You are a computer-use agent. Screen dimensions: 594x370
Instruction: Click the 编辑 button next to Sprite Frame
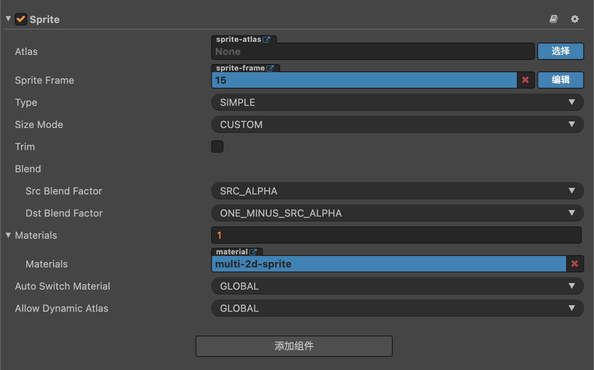pyautogui.click(x=561, y=80)
